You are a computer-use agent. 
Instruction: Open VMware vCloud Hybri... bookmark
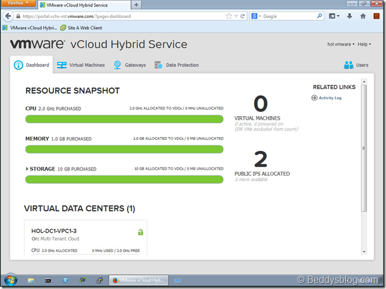[30, 28]
